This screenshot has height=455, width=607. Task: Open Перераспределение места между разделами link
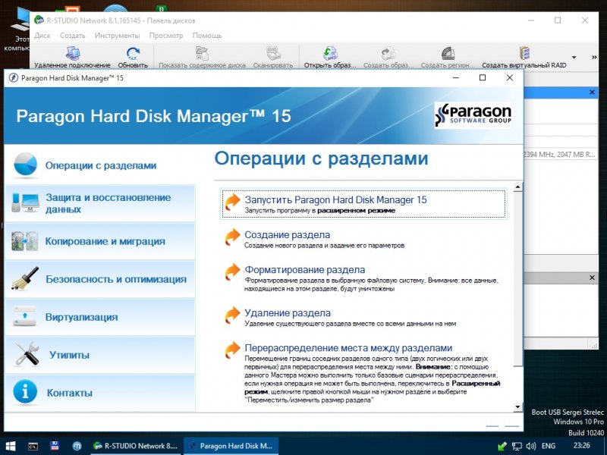click(348, 348)
